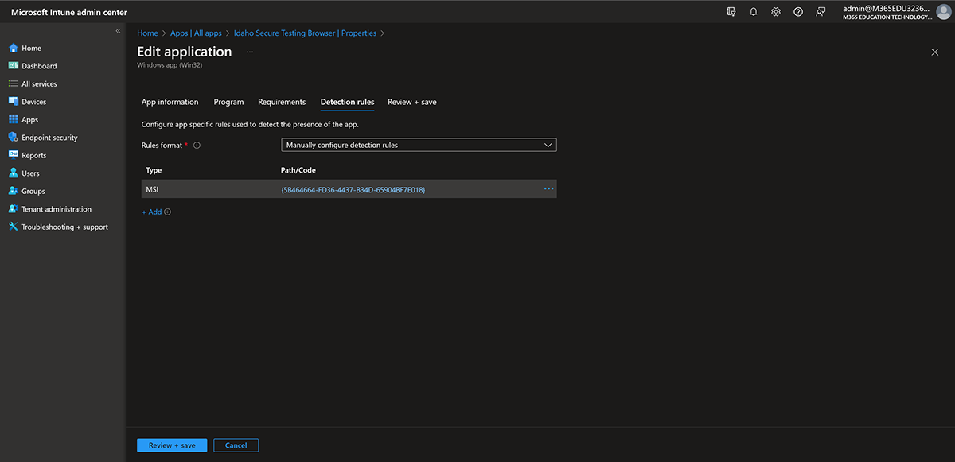The image size is (955, 462).
Task: Click the Copilot icon in top bar
Action: pyautogui.click(x=731, y=12)
